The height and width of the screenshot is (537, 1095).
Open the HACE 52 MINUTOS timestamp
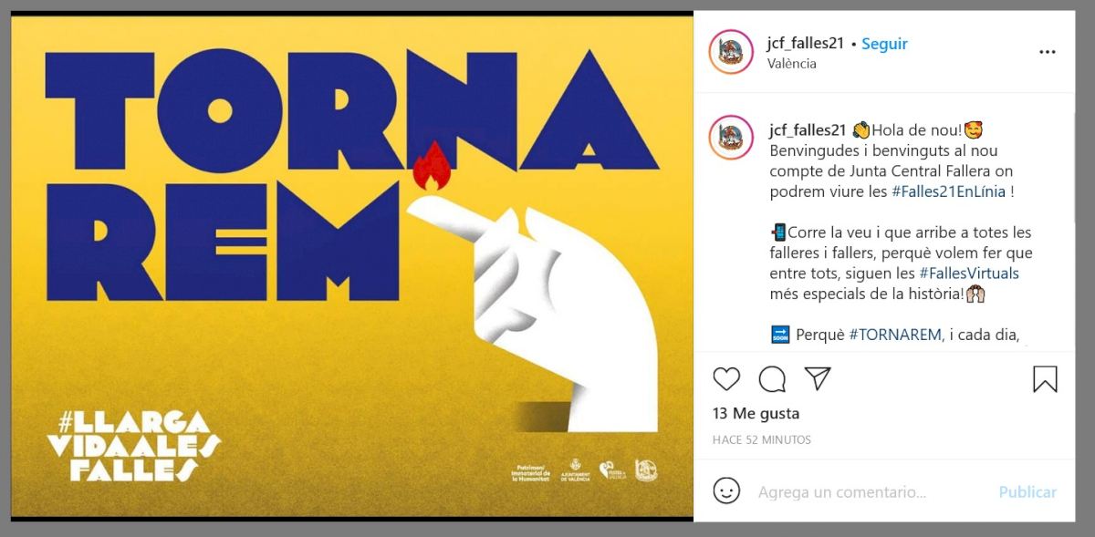(x=762, y=439)
